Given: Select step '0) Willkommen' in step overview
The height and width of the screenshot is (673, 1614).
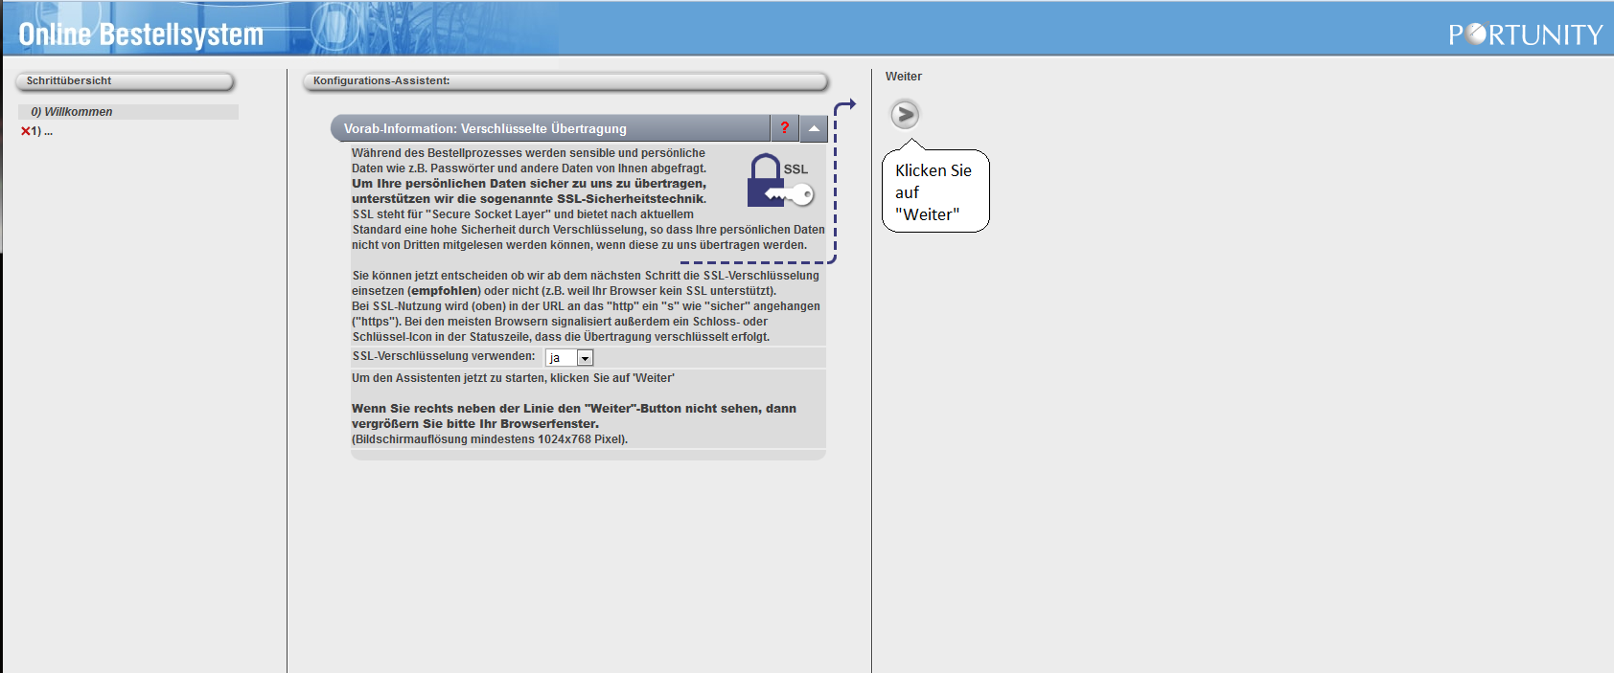Looking at the screenshot, I should tap(72, 112).
